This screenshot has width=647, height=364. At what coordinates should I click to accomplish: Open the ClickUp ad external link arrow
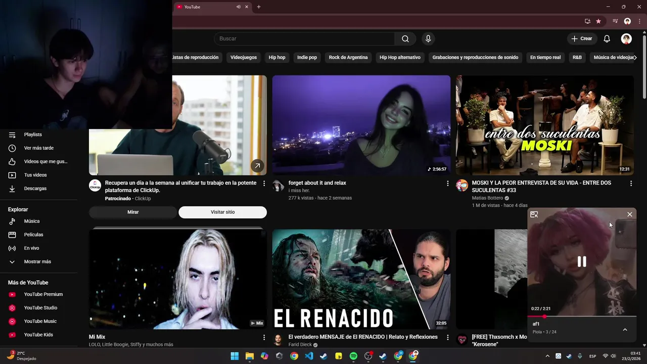(257, 165)
